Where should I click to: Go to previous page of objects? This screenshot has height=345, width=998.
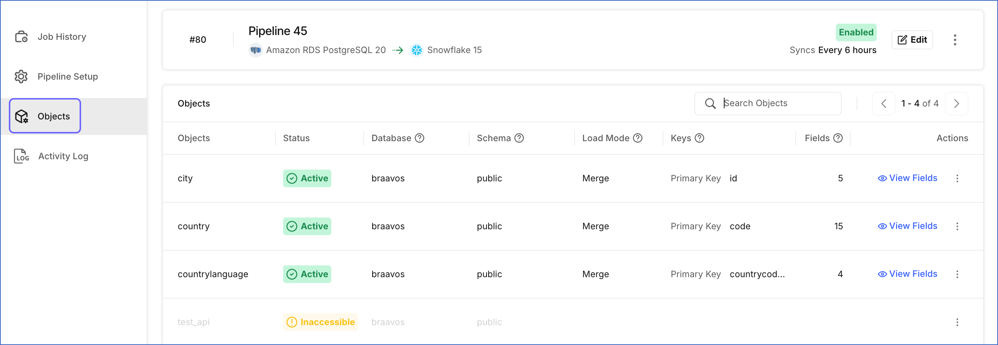coord(884,104)
